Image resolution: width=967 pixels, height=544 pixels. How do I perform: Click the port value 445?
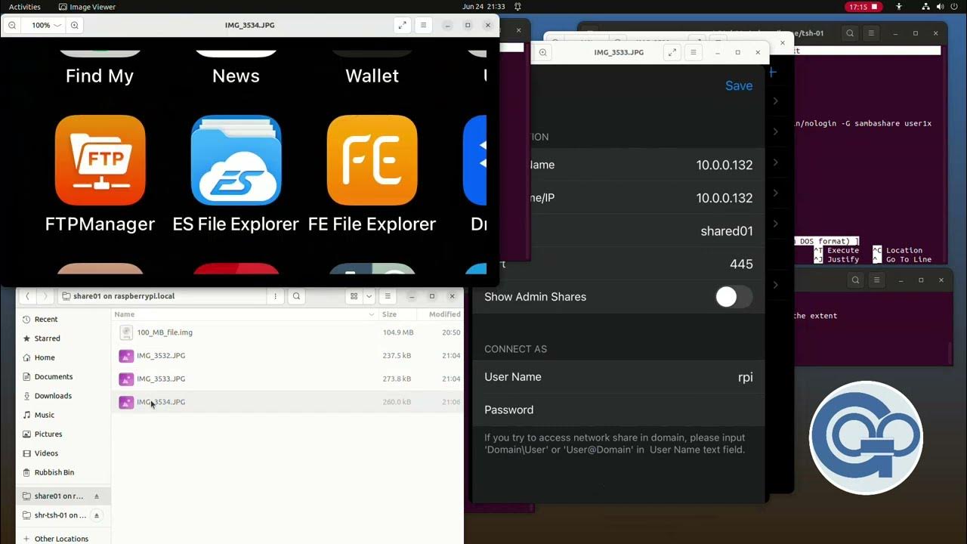pos(741,264)
